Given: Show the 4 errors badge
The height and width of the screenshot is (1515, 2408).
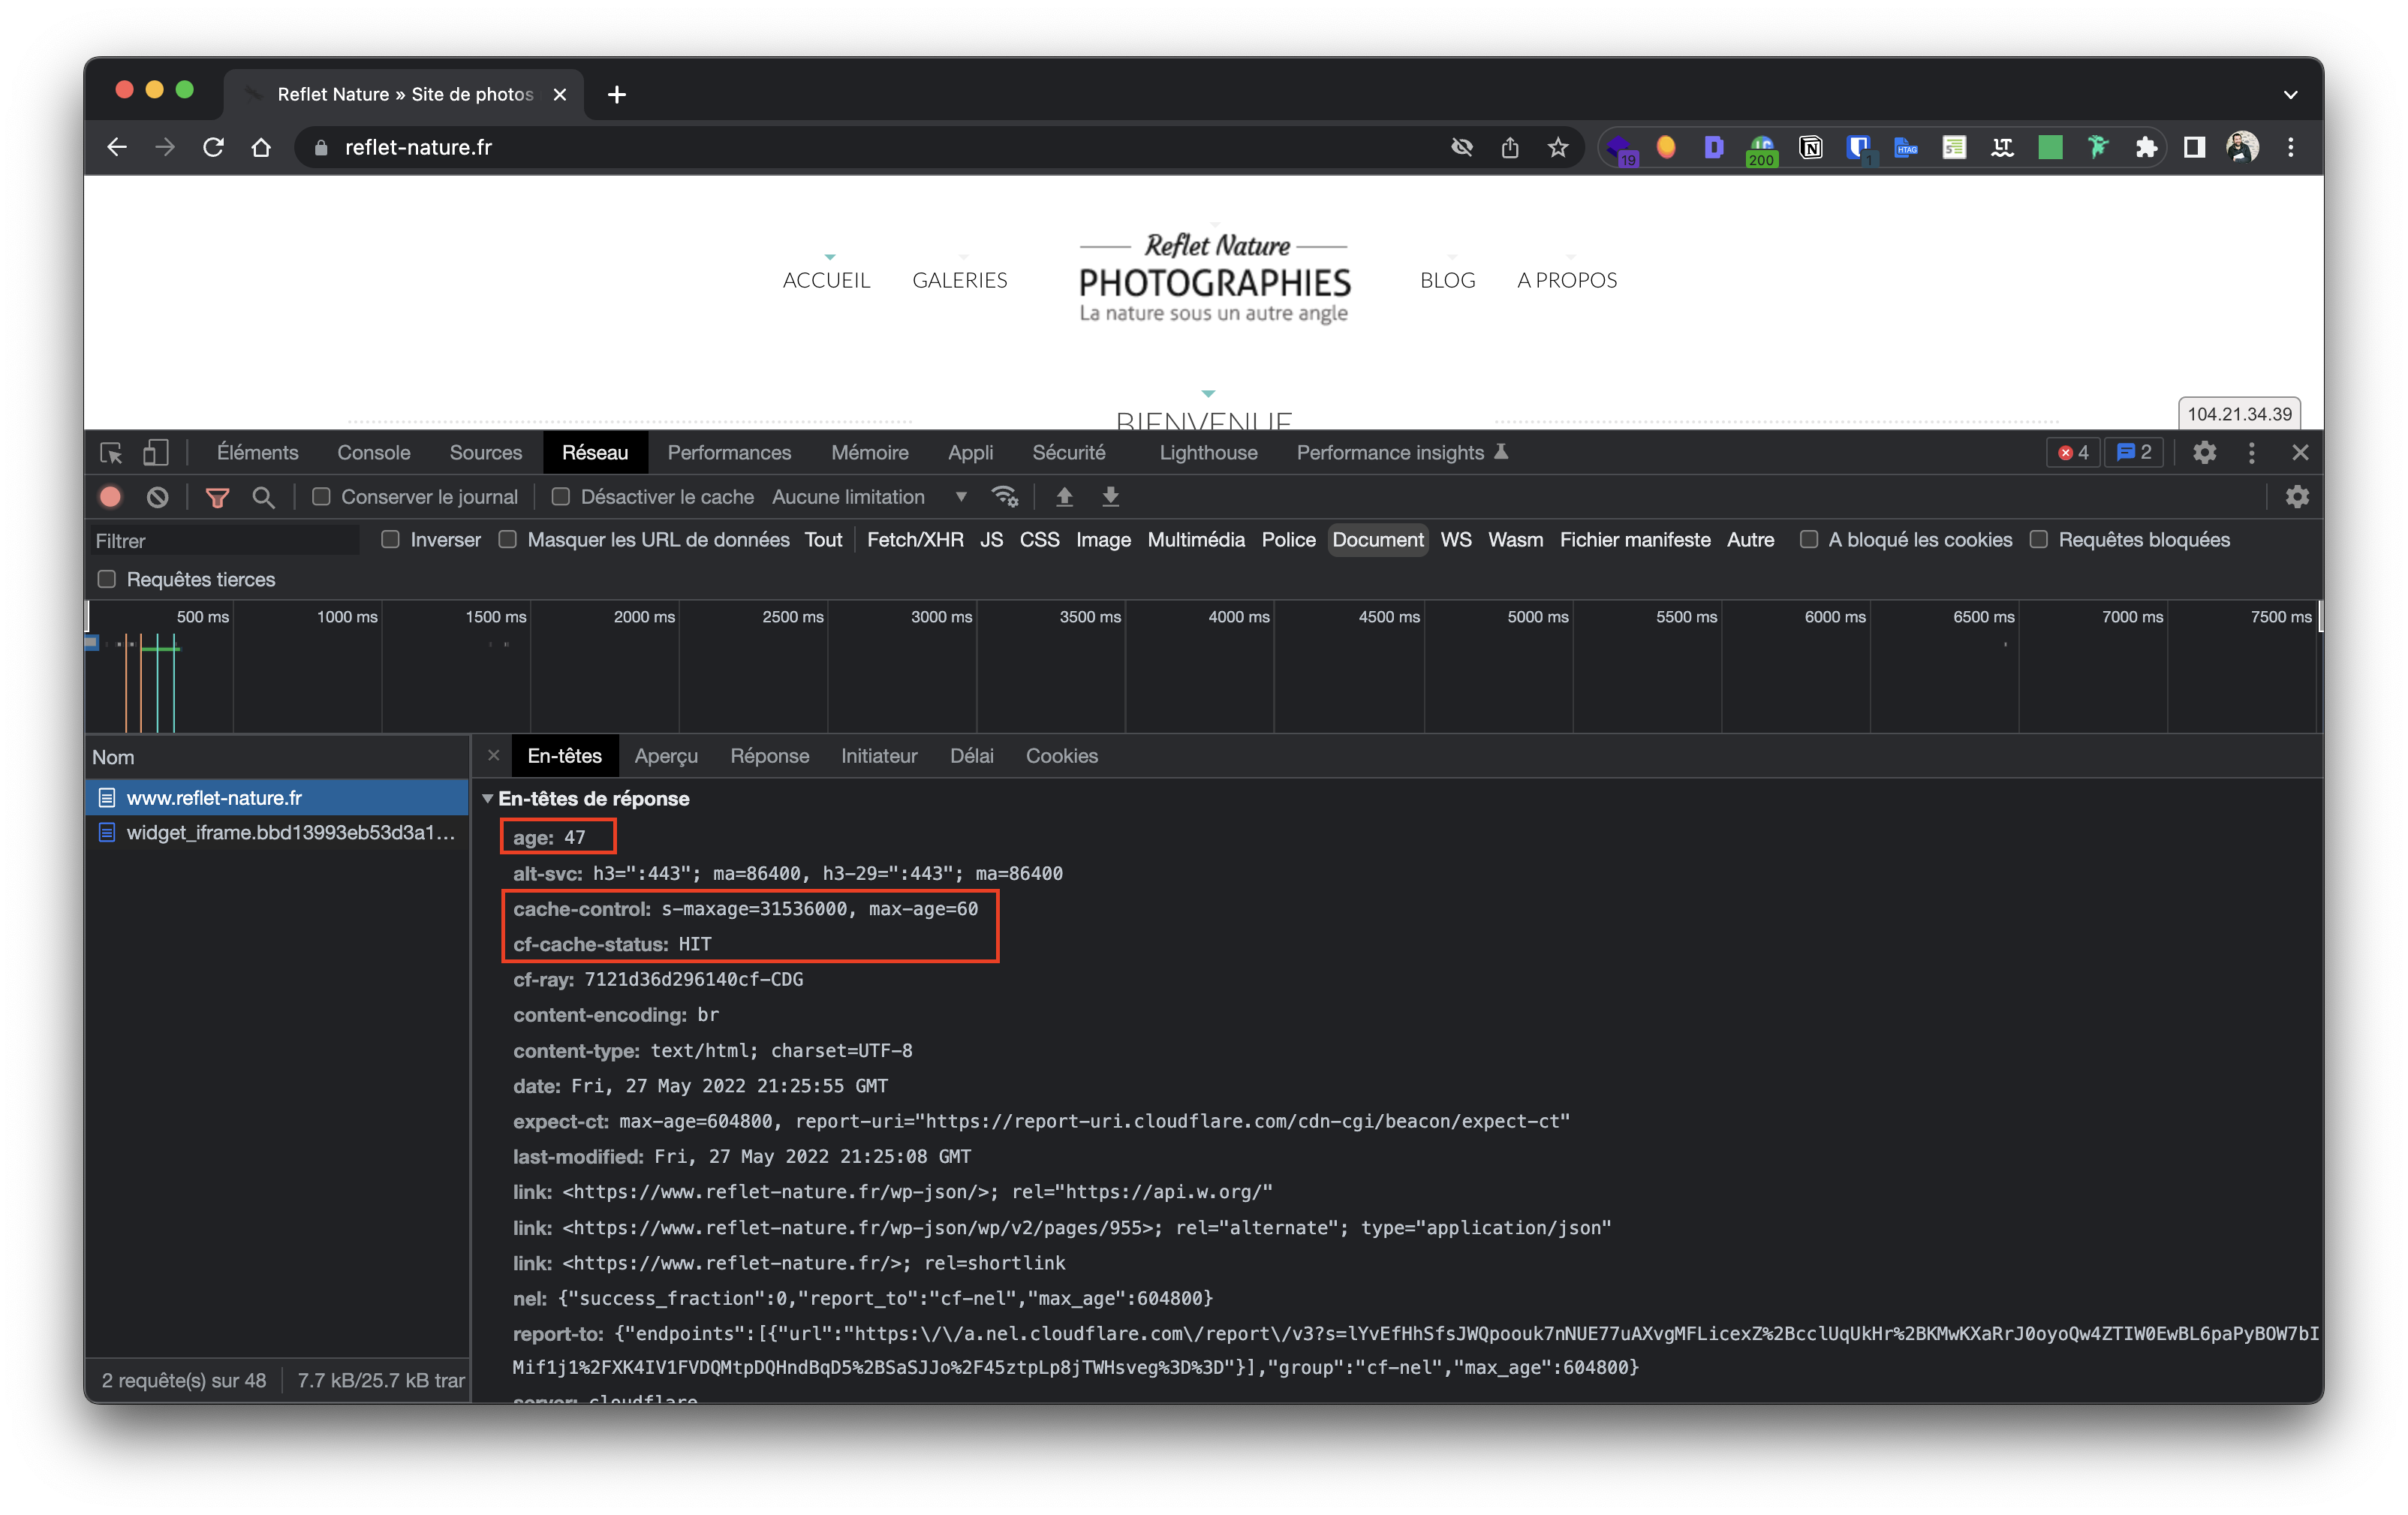Looking at the screenshot, I should point(2073,453).
